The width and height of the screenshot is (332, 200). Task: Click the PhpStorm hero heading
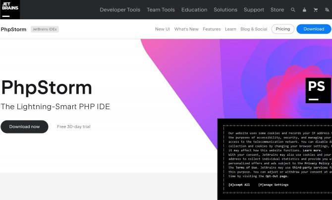[x=47, y=87]
